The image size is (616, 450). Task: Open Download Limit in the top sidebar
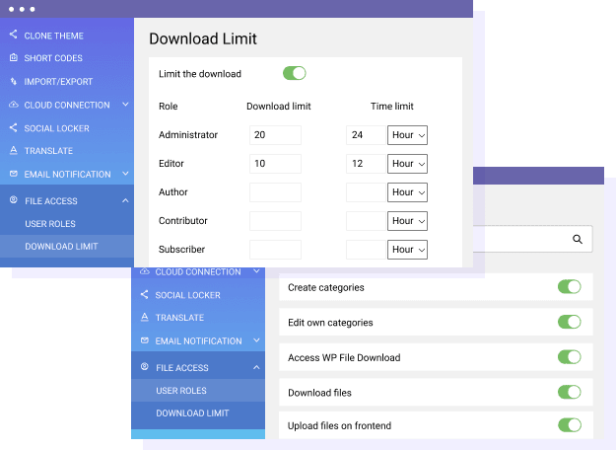tap(61, 247)
